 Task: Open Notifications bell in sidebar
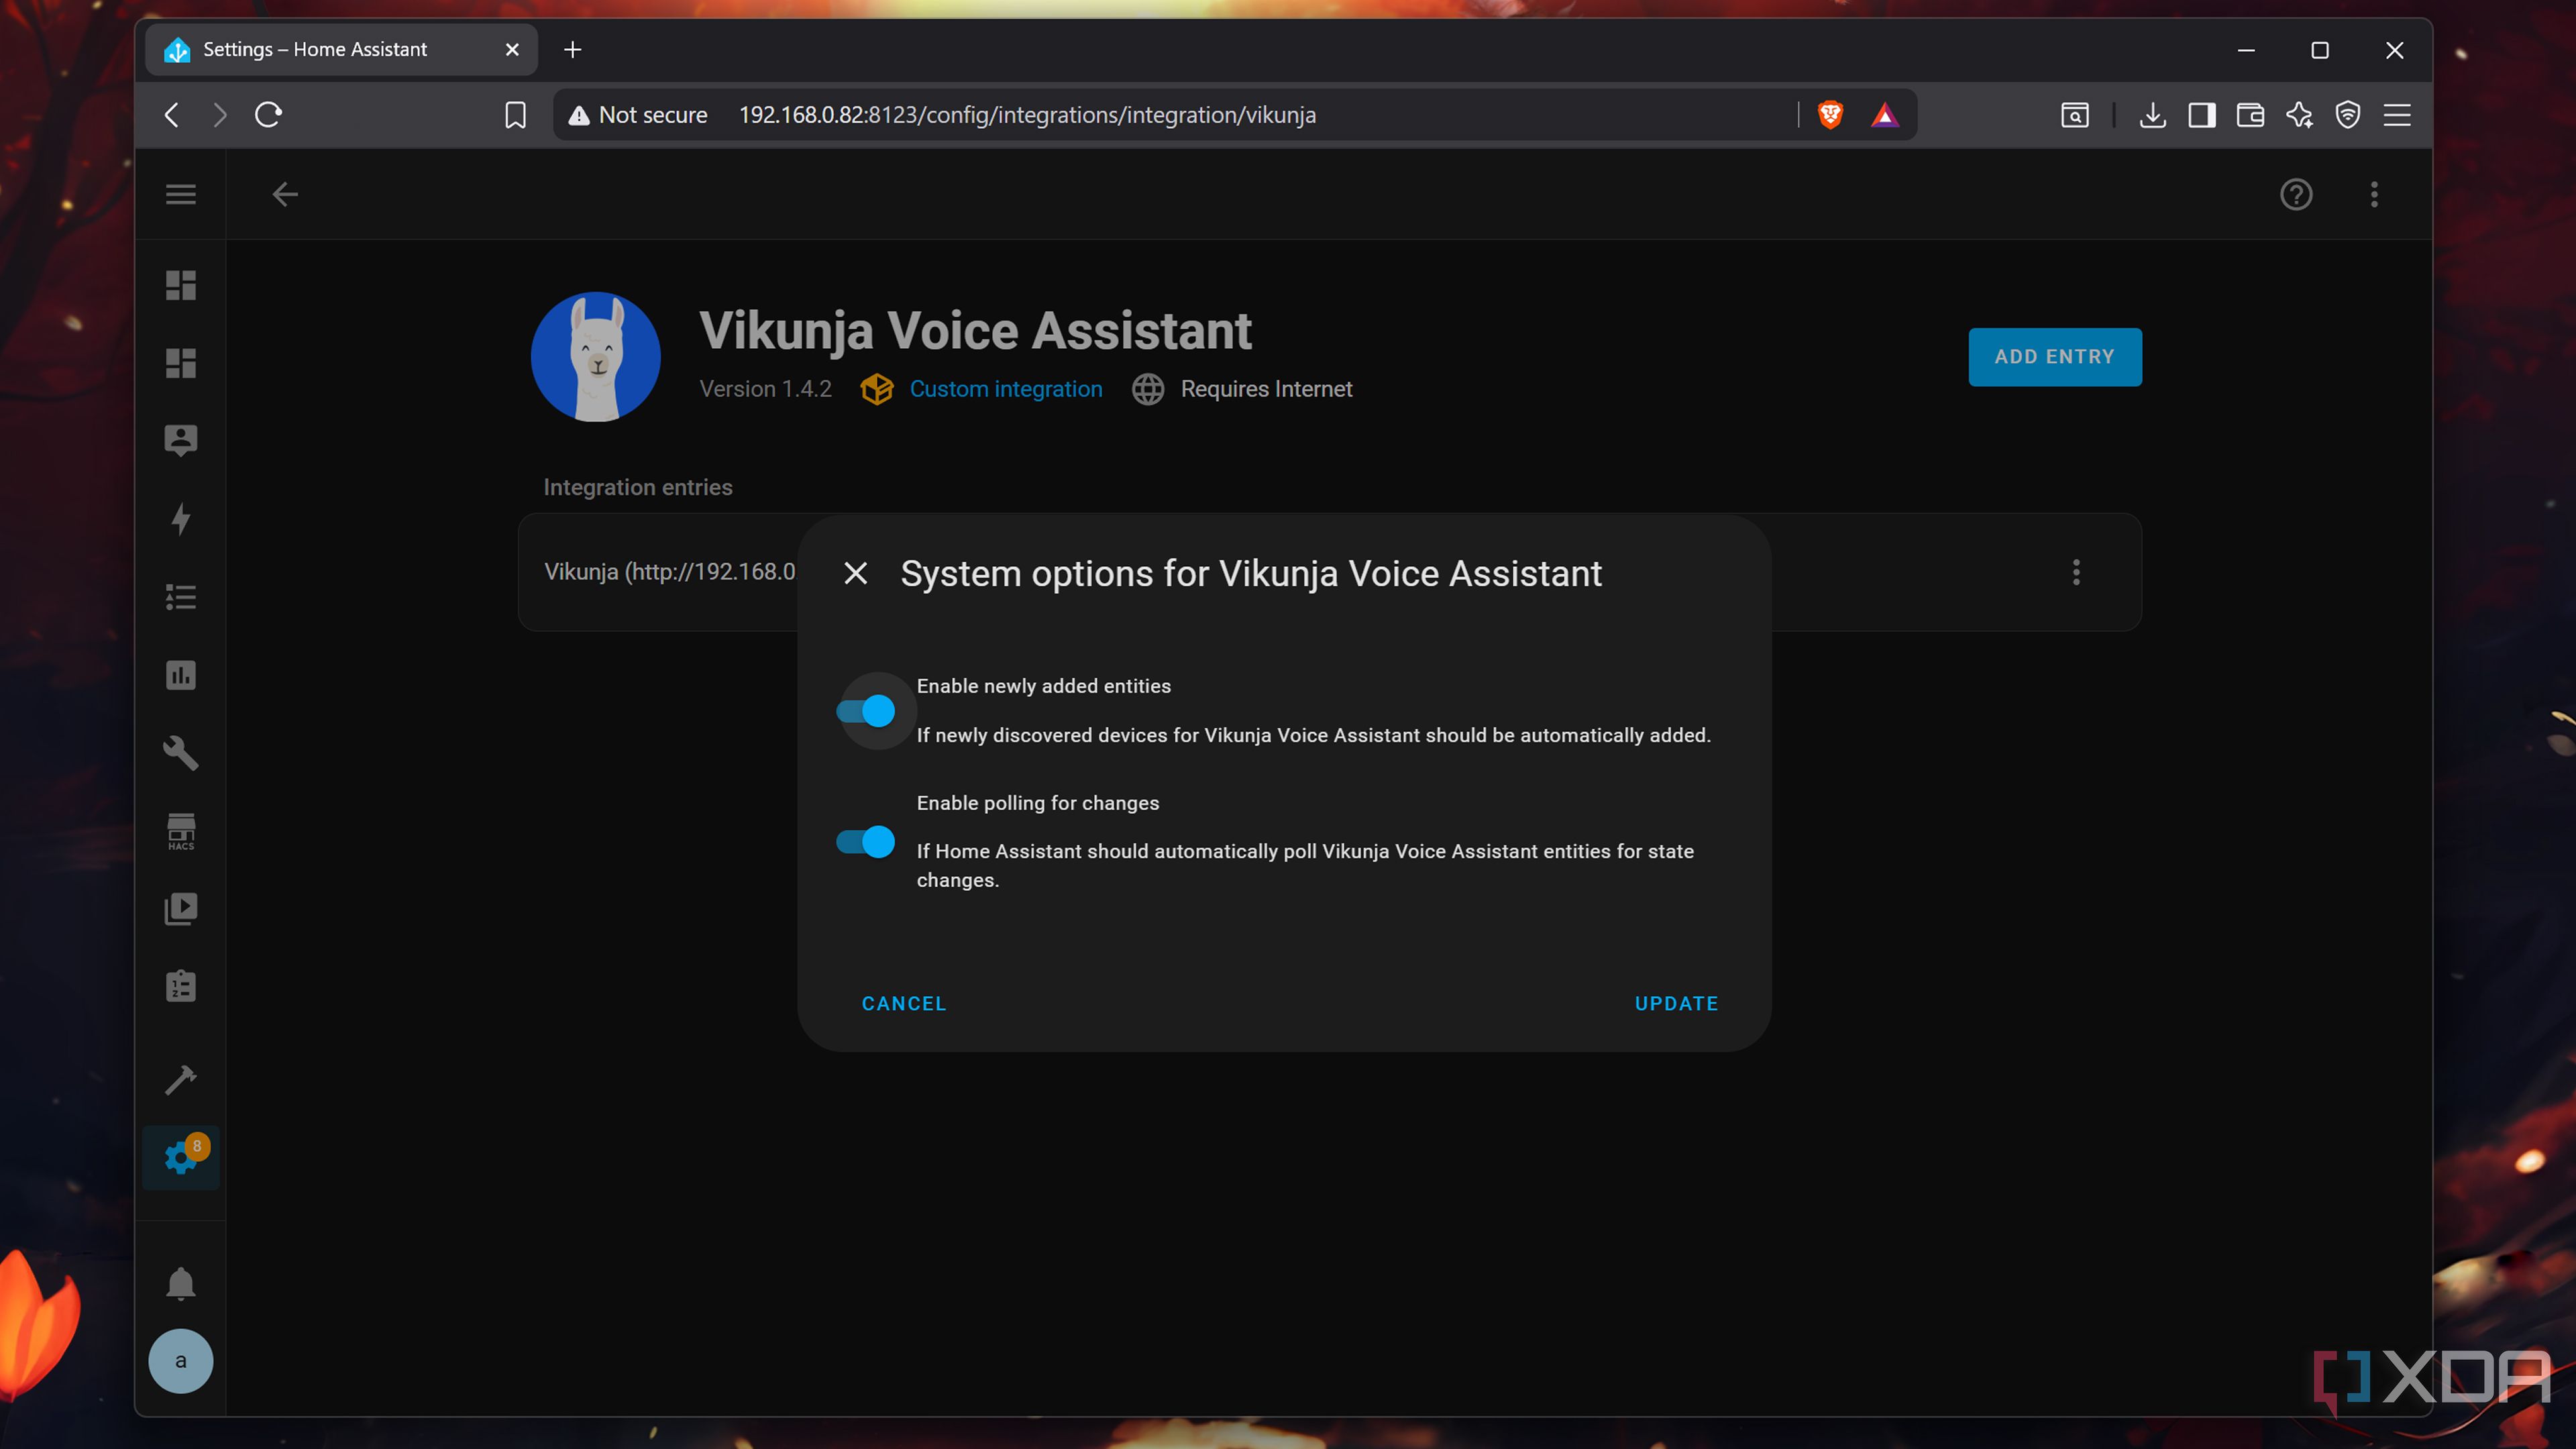(181, 1283)
